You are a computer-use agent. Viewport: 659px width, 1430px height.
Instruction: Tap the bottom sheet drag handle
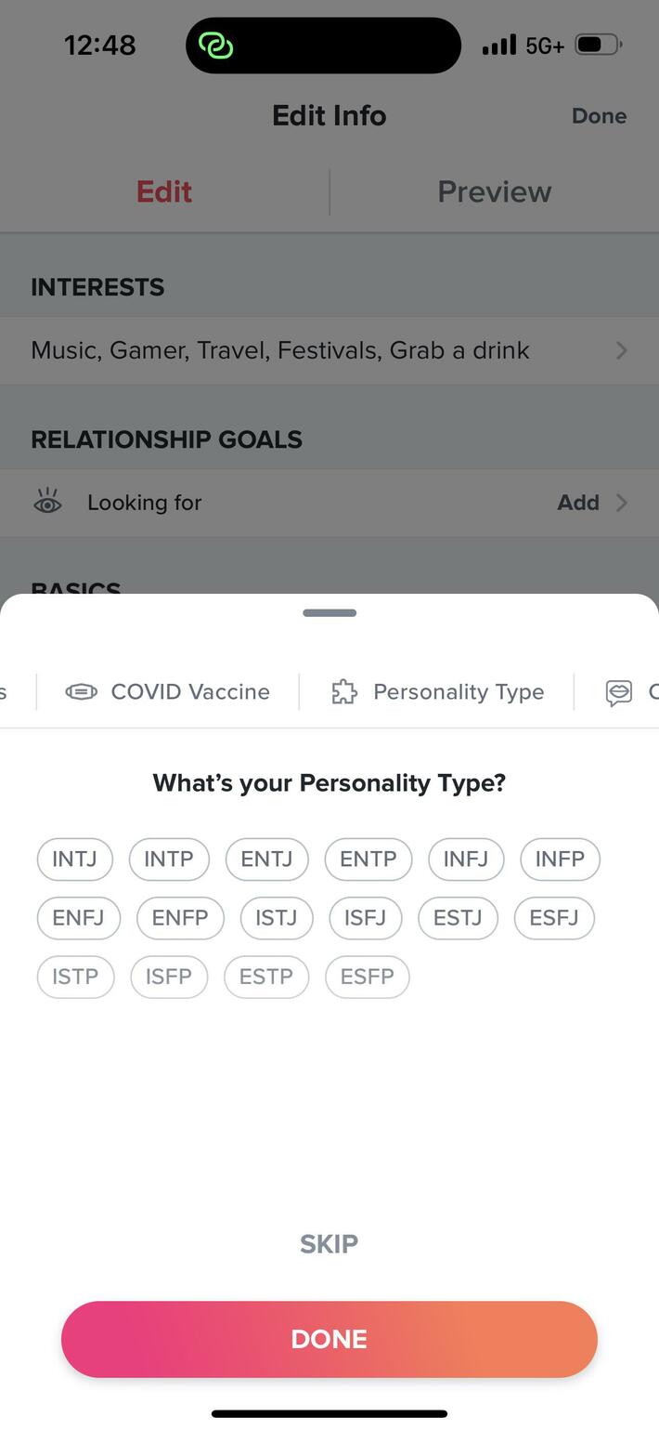(x=329, y=613)
